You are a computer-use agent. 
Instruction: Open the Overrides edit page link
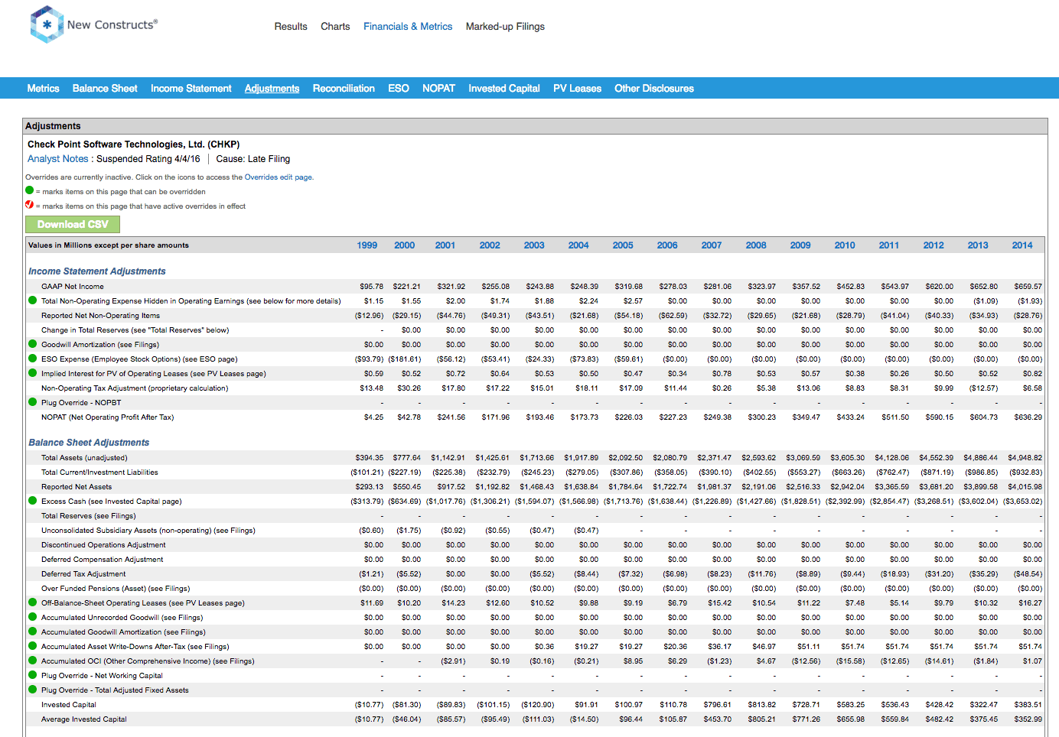(x=279, y=177)
